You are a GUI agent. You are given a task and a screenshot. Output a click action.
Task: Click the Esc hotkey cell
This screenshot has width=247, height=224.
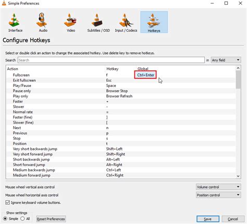pos(109,80)
